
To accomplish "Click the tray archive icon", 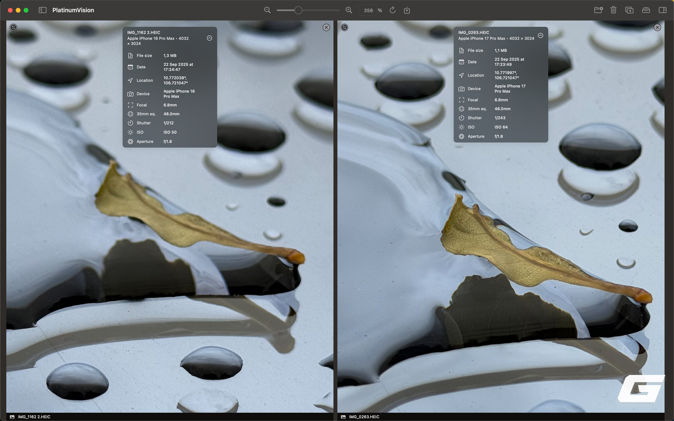I will pos(646,10).
